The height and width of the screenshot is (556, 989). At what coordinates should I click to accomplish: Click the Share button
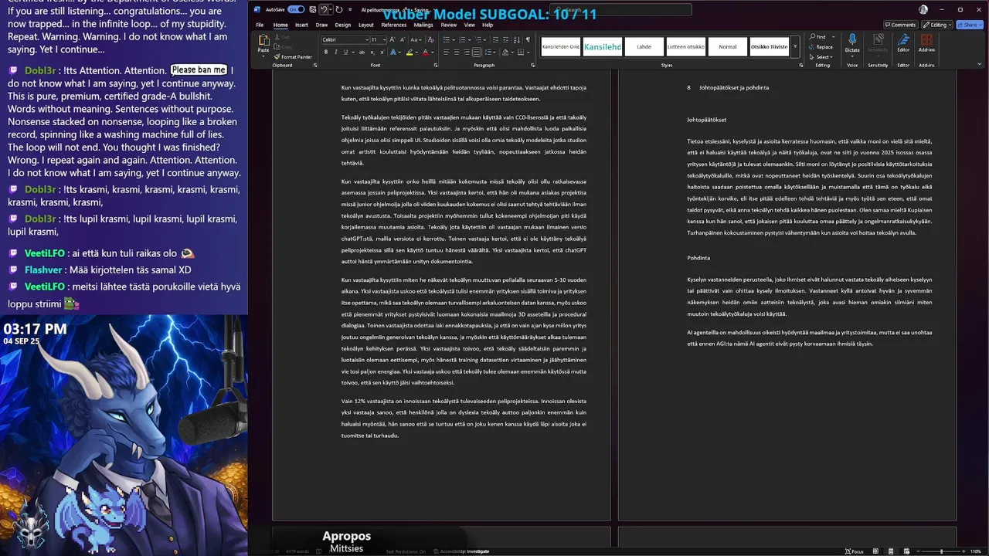tap(968, 25)
